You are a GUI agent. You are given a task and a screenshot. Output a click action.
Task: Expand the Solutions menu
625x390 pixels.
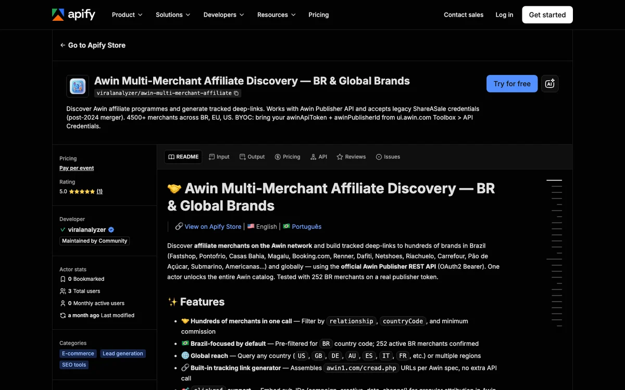click(173, 15)
